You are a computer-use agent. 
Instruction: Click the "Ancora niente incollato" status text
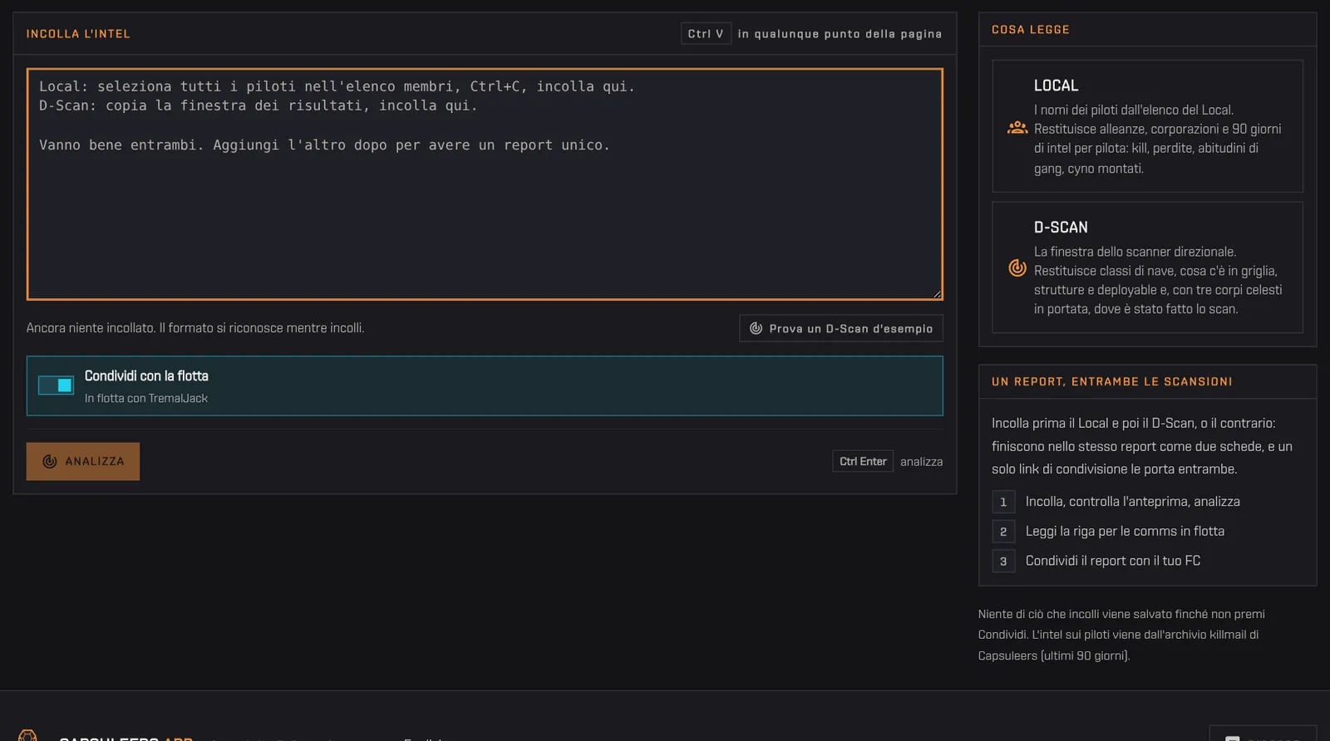click(x=195, y=328)
